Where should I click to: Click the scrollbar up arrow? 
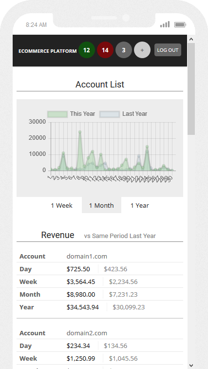191,39
